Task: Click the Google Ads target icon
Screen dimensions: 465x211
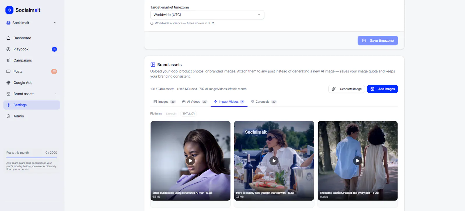Action: click(8, 83)
